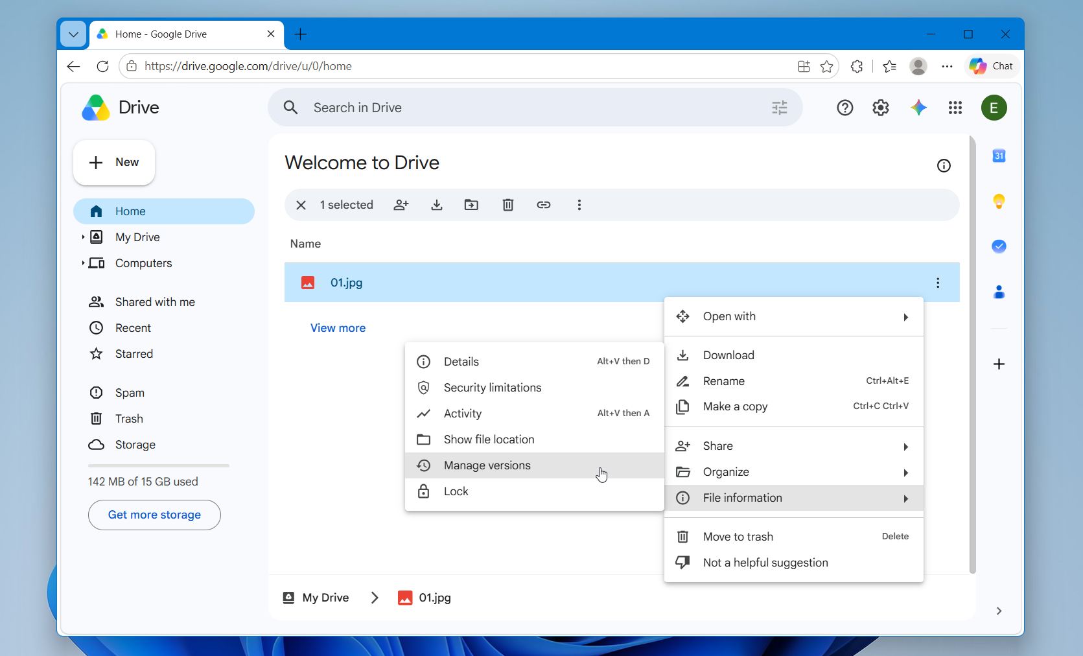Follow the View more link

point(338,328)
